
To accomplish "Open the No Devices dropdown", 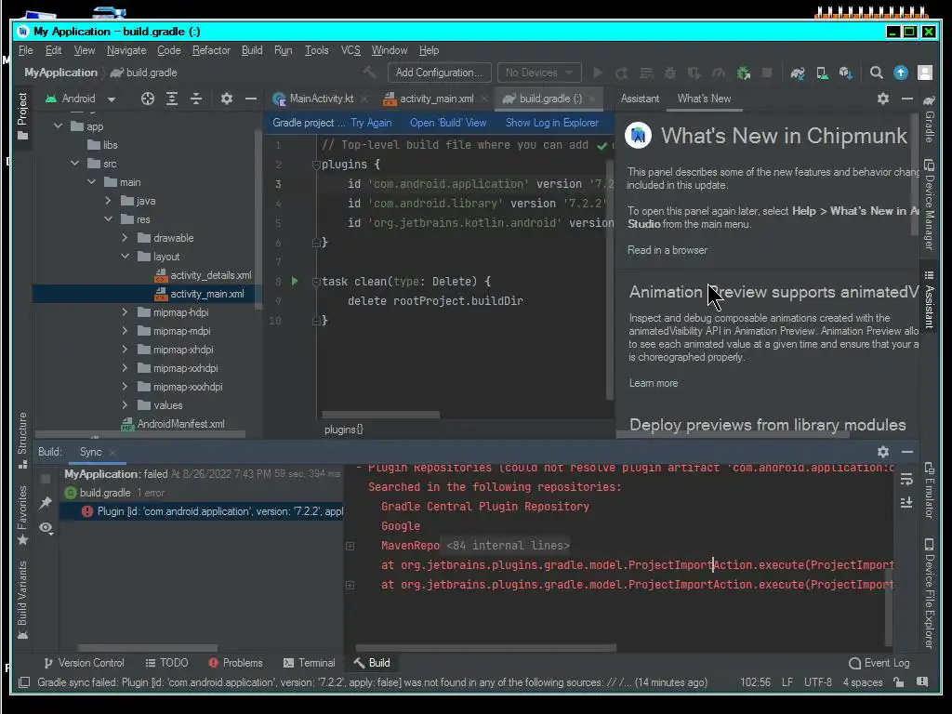I will coord(539,73).
